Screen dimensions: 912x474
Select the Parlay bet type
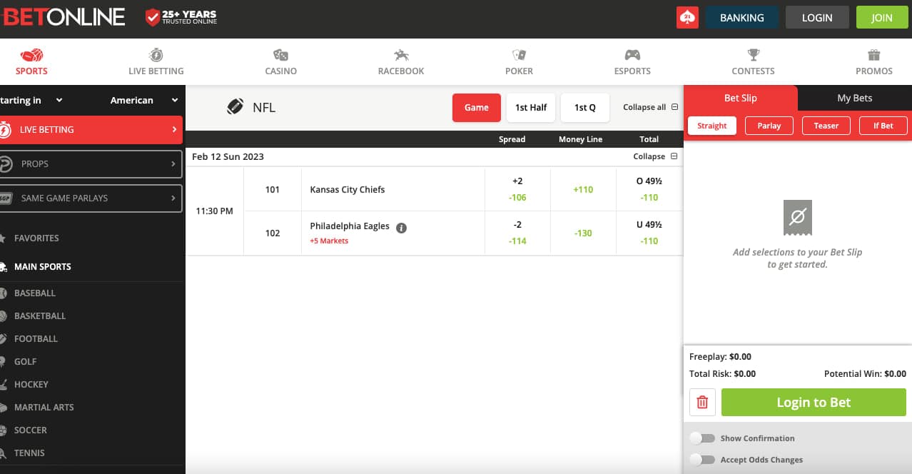[x=769, y=126]
